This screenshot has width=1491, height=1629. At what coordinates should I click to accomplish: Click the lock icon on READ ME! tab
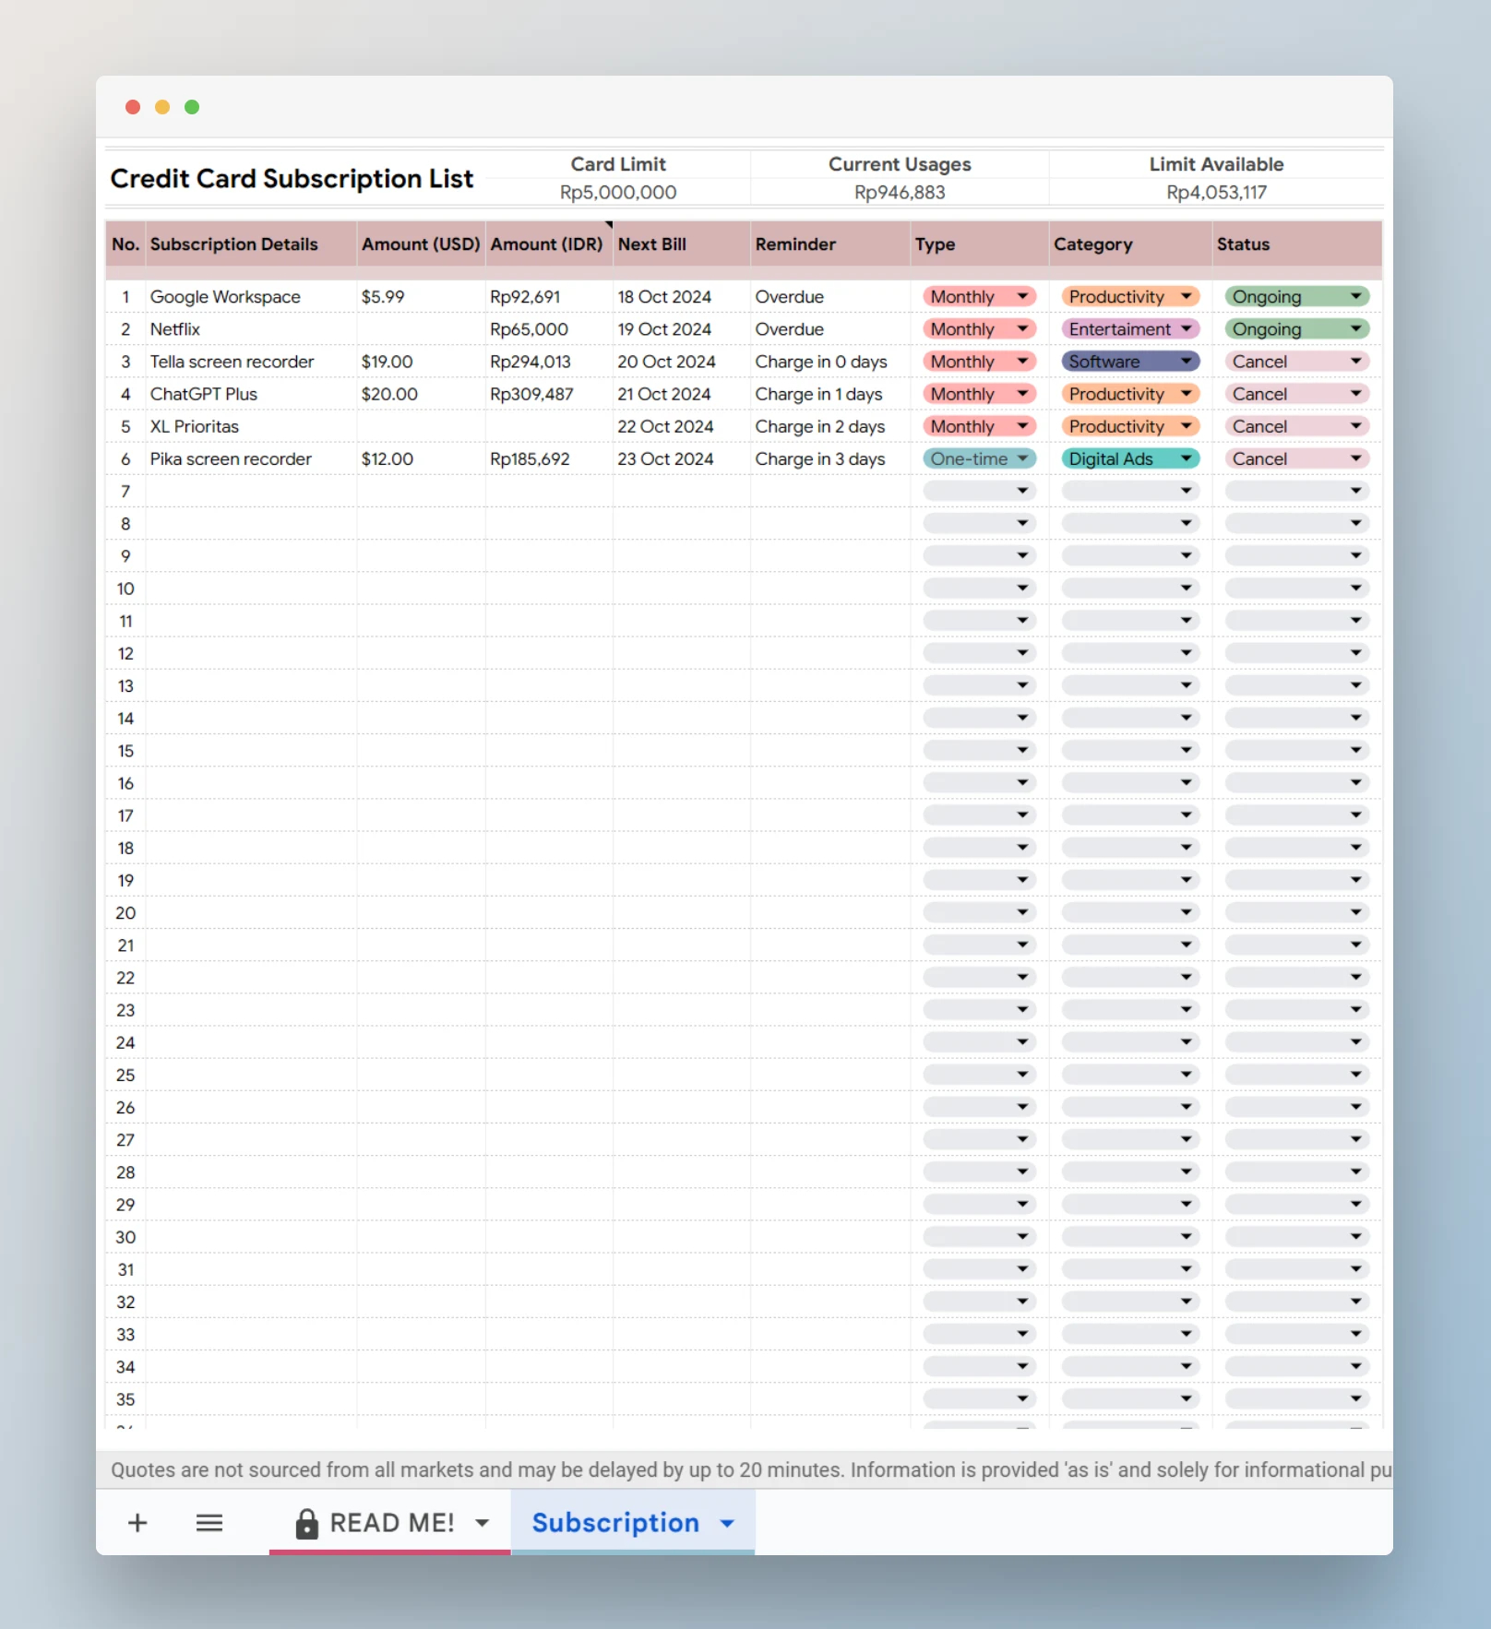coord(306,1524)
